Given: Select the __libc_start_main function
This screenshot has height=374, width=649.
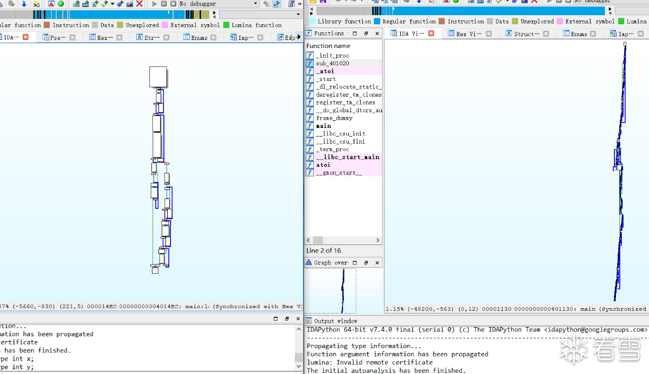Looking at the screenshot, I should click(343, 157).
